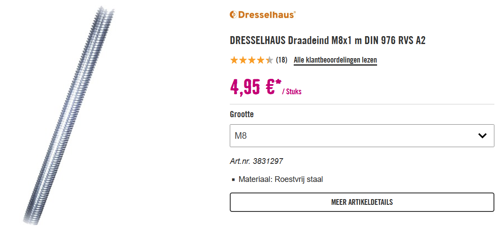The width and height of the screenshot is (501, 237).
Task: Select the fourth rating star
Action: click(x=261, y=60)
